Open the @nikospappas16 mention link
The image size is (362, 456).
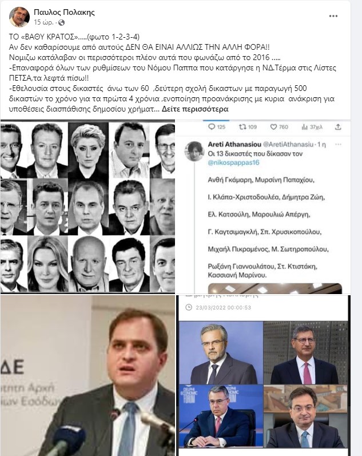[x=233, y=162]
